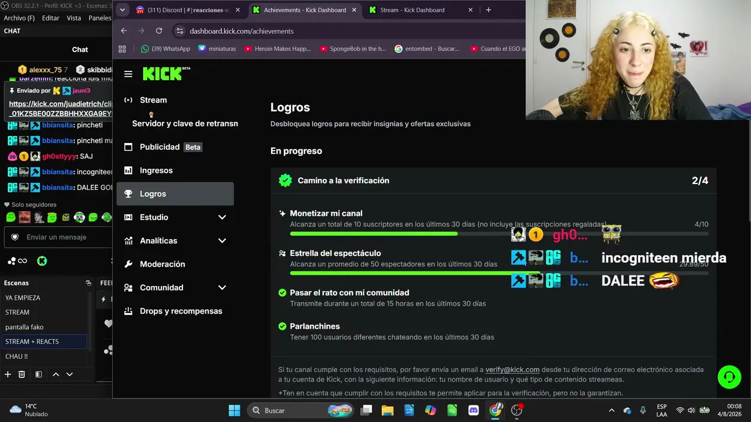
Task: Open the taskbar volume control
Action: click(691, 410)
